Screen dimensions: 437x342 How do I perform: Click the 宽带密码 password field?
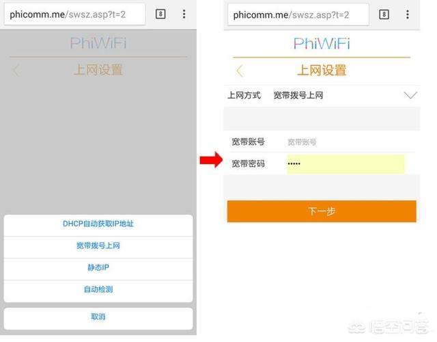click(x=346, y=164)
